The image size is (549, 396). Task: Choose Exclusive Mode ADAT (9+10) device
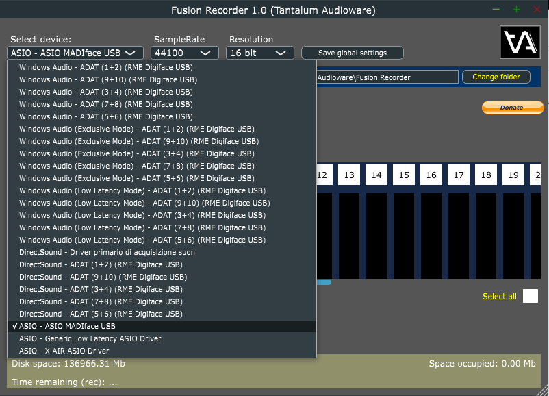click(x=162, y=141)
